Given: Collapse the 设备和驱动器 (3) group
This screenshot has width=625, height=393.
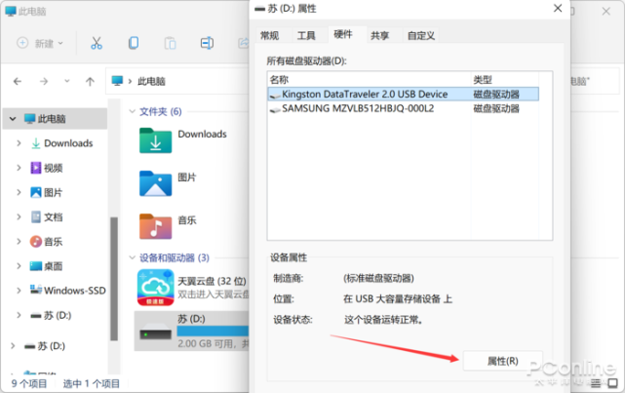Looking at the screenshot, I should 132,257.
